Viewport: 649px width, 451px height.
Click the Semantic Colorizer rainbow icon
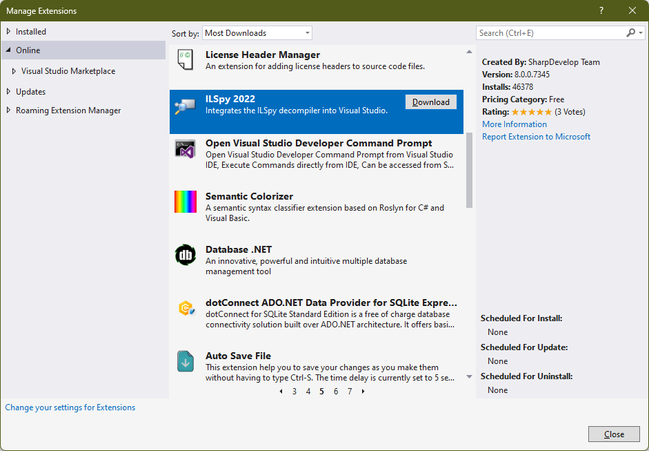pyautogui.click(x=186, y=202)
